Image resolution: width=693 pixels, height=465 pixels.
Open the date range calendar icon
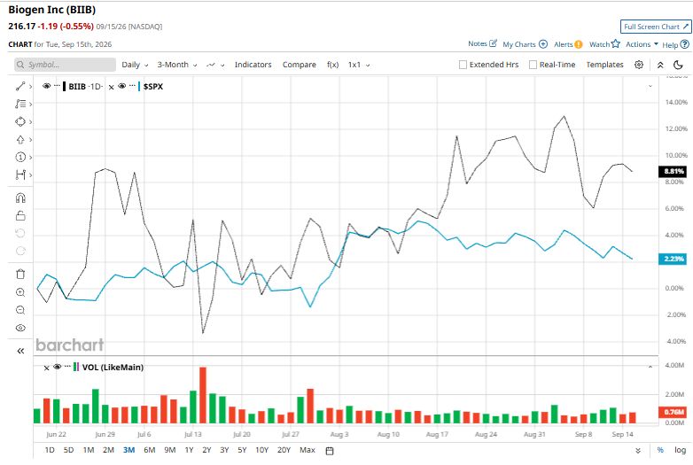[x=330, y=451]
